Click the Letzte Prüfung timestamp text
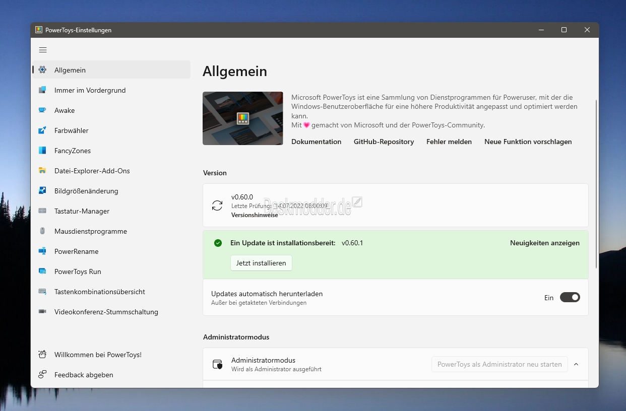Viewport: 626px width, 411px height. pos(280,206)
